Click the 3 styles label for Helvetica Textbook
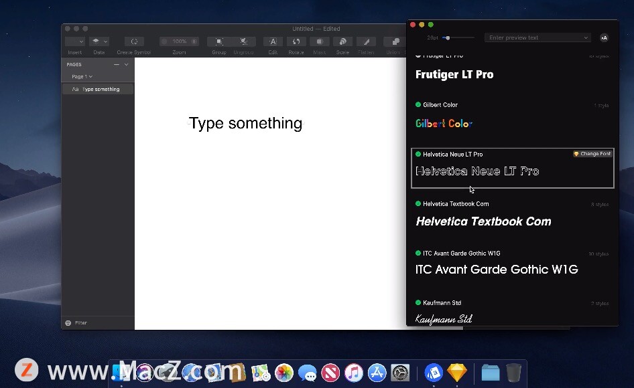Screen dimensions: 634x388 pyautogui.click(x=600, y=204)
